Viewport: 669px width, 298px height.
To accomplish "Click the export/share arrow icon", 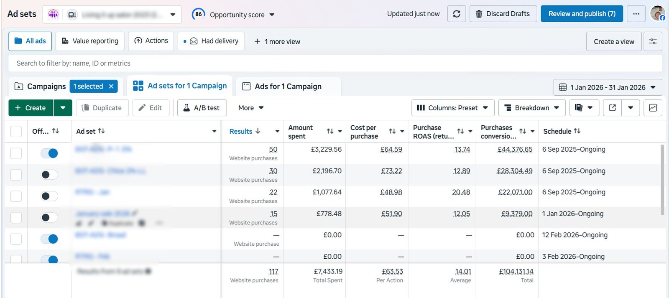I will pyautogui.click(x=612, y=108).
